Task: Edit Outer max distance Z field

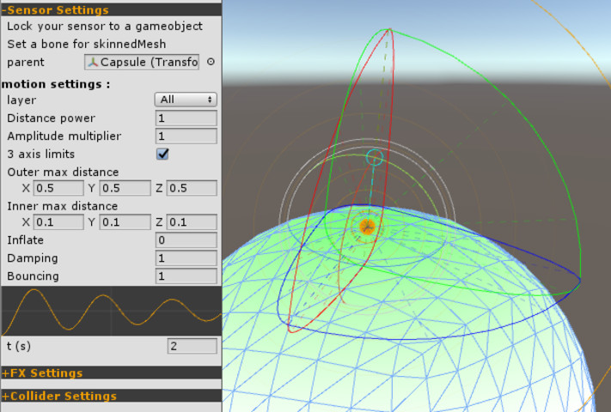Action: coord(192,188)
